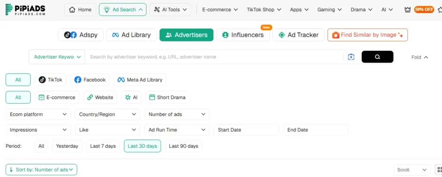Click the grid layout icon
The height and width of the screenshot is (177, 442).
coord(439,170)
